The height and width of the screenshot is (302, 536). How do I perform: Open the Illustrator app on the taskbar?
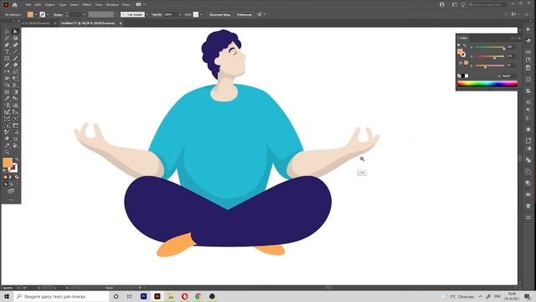click(157, 296)
